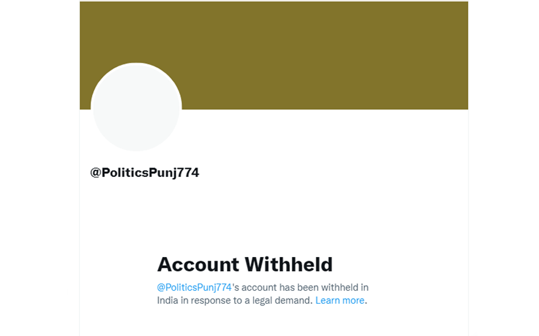Image resolution: width=539 pixels, height=336 pixels.
Task: Click the blank circular profile avatar
Action: point(136,108)
